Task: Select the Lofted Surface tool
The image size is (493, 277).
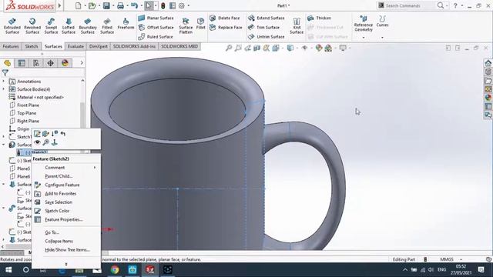Action: tap(69, 25)
